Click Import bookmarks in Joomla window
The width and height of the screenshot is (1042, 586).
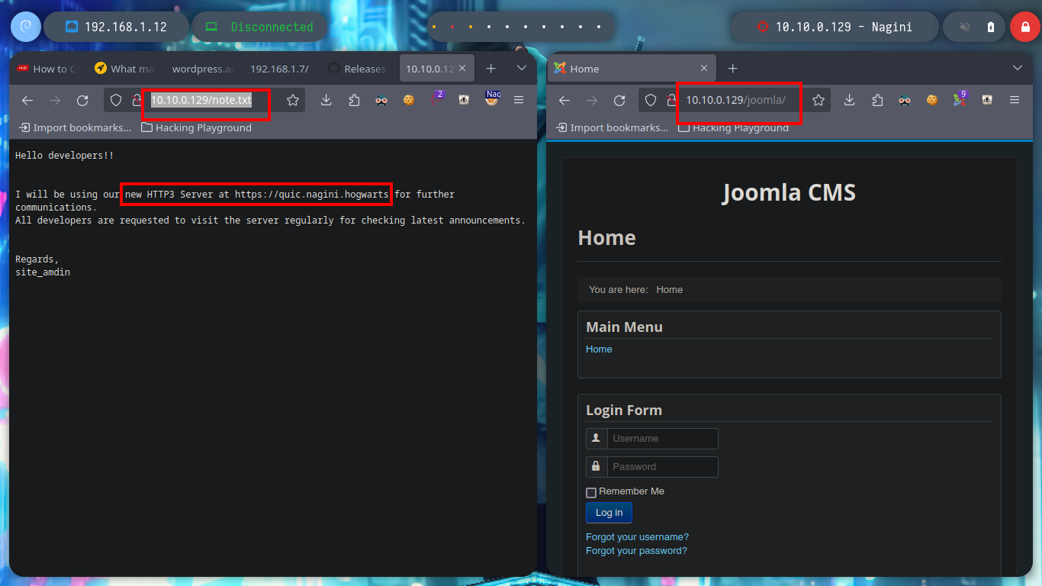pos(613,127)
